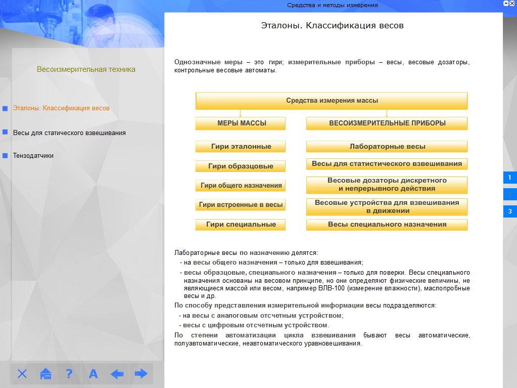This screenshot has height=388, width=517.
Task: Select 'Эталоны. Классификация весов' in sidebar
Action: tap(61, 108)
